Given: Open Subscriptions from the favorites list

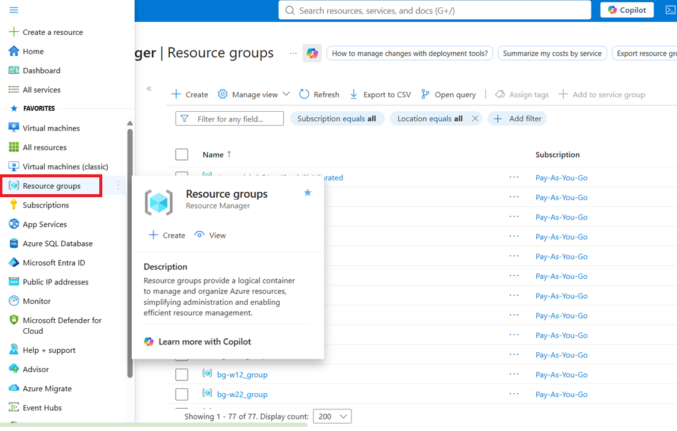Looking at the screenshot, I should point(46,205).
